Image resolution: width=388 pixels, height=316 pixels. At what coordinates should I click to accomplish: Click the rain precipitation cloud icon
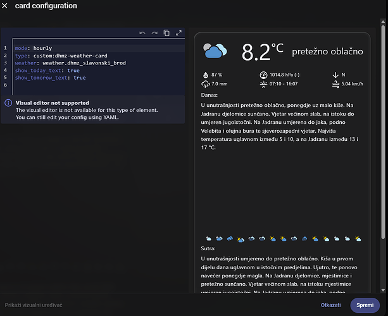coord(205,83)
